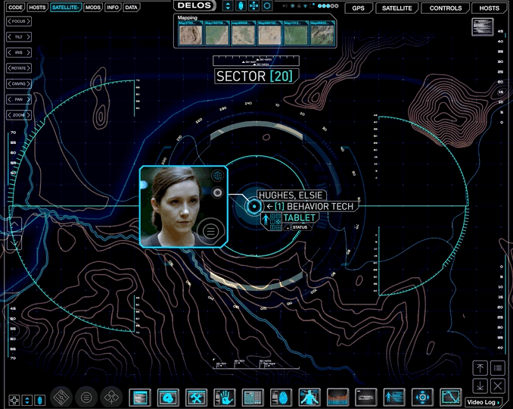Increase IRIS with right arrow
Screen dimensions: 513x409
tap(29, 52)
